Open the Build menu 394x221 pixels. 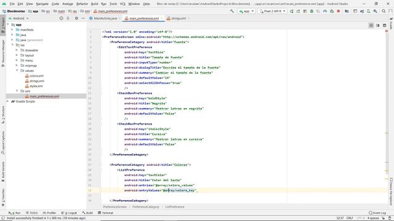(94, 4)
